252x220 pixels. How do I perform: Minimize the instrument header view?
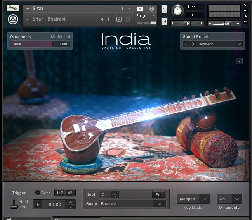coord(245,10)
